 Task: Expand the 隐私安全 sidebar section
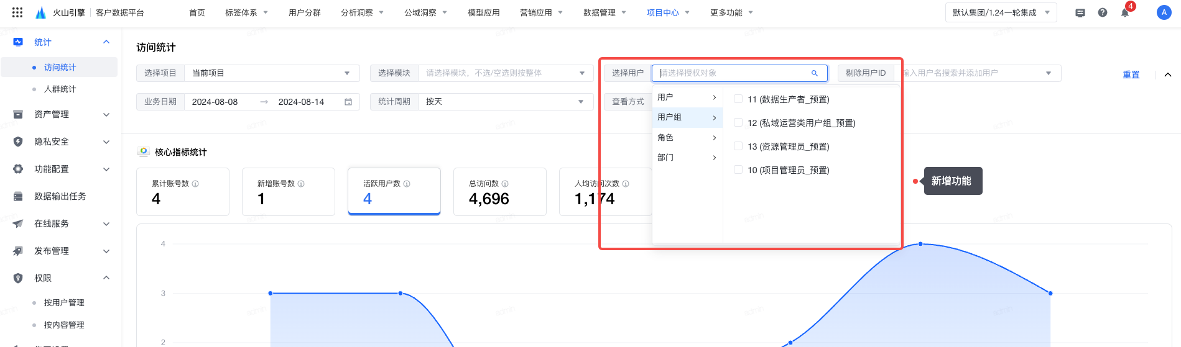pos(106,142)
